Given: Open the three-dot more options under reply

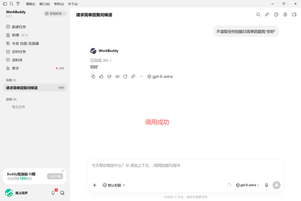Looking at the screenshot, I should tap(141, 77).
